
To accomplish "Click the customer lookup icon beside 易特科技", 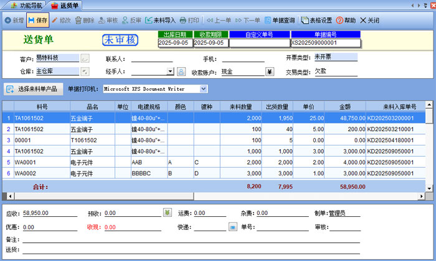I will click(85, 58).
